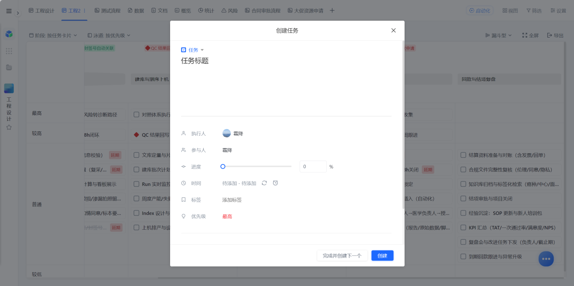Click the sidebar expand chevron arrow

[18, 13]
